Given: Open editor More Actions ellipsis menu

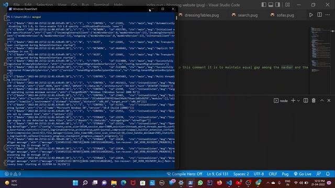Looking at the screenshot, I should [328, 15].
